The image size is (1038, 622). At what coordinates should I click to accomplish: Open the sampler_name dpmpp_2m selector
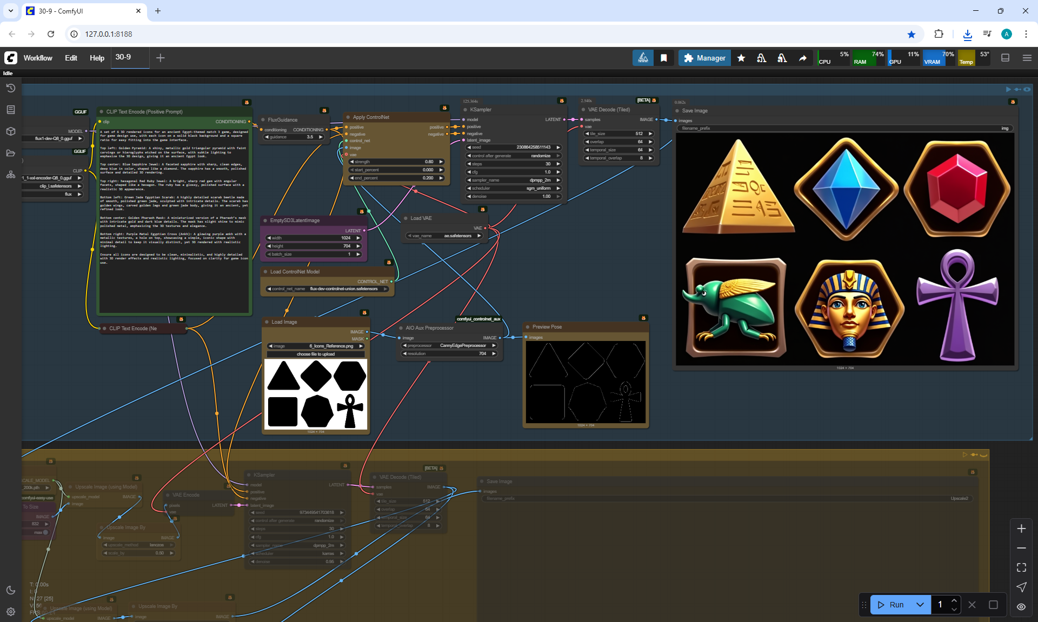[x=514, y=180]
